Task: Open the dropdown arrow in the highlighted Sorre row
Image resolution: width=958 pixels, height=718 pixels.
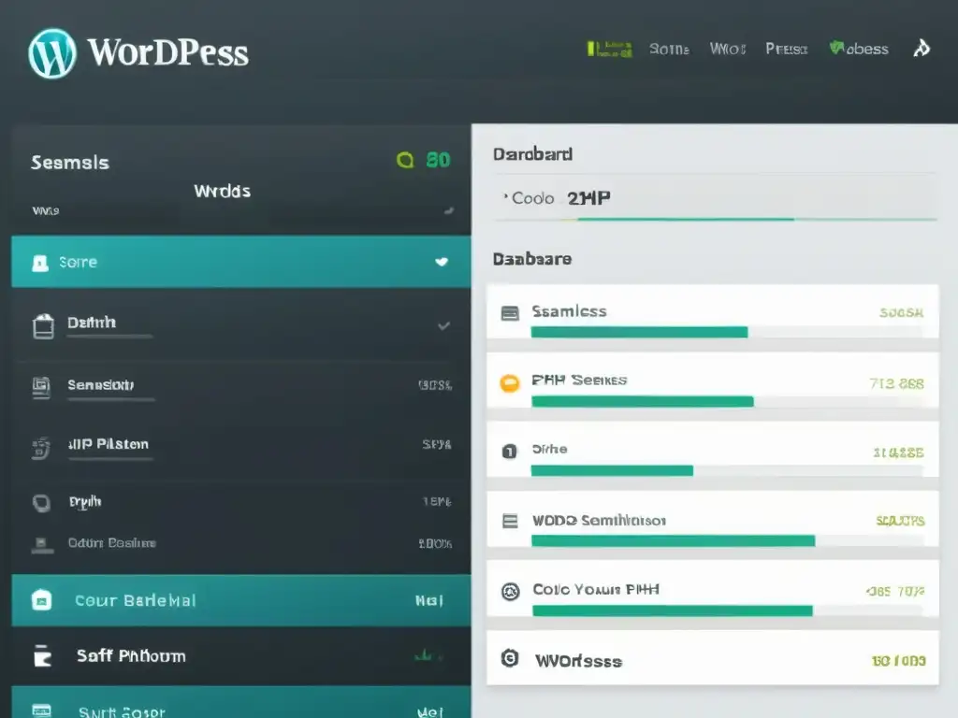Action: (442, 263)
